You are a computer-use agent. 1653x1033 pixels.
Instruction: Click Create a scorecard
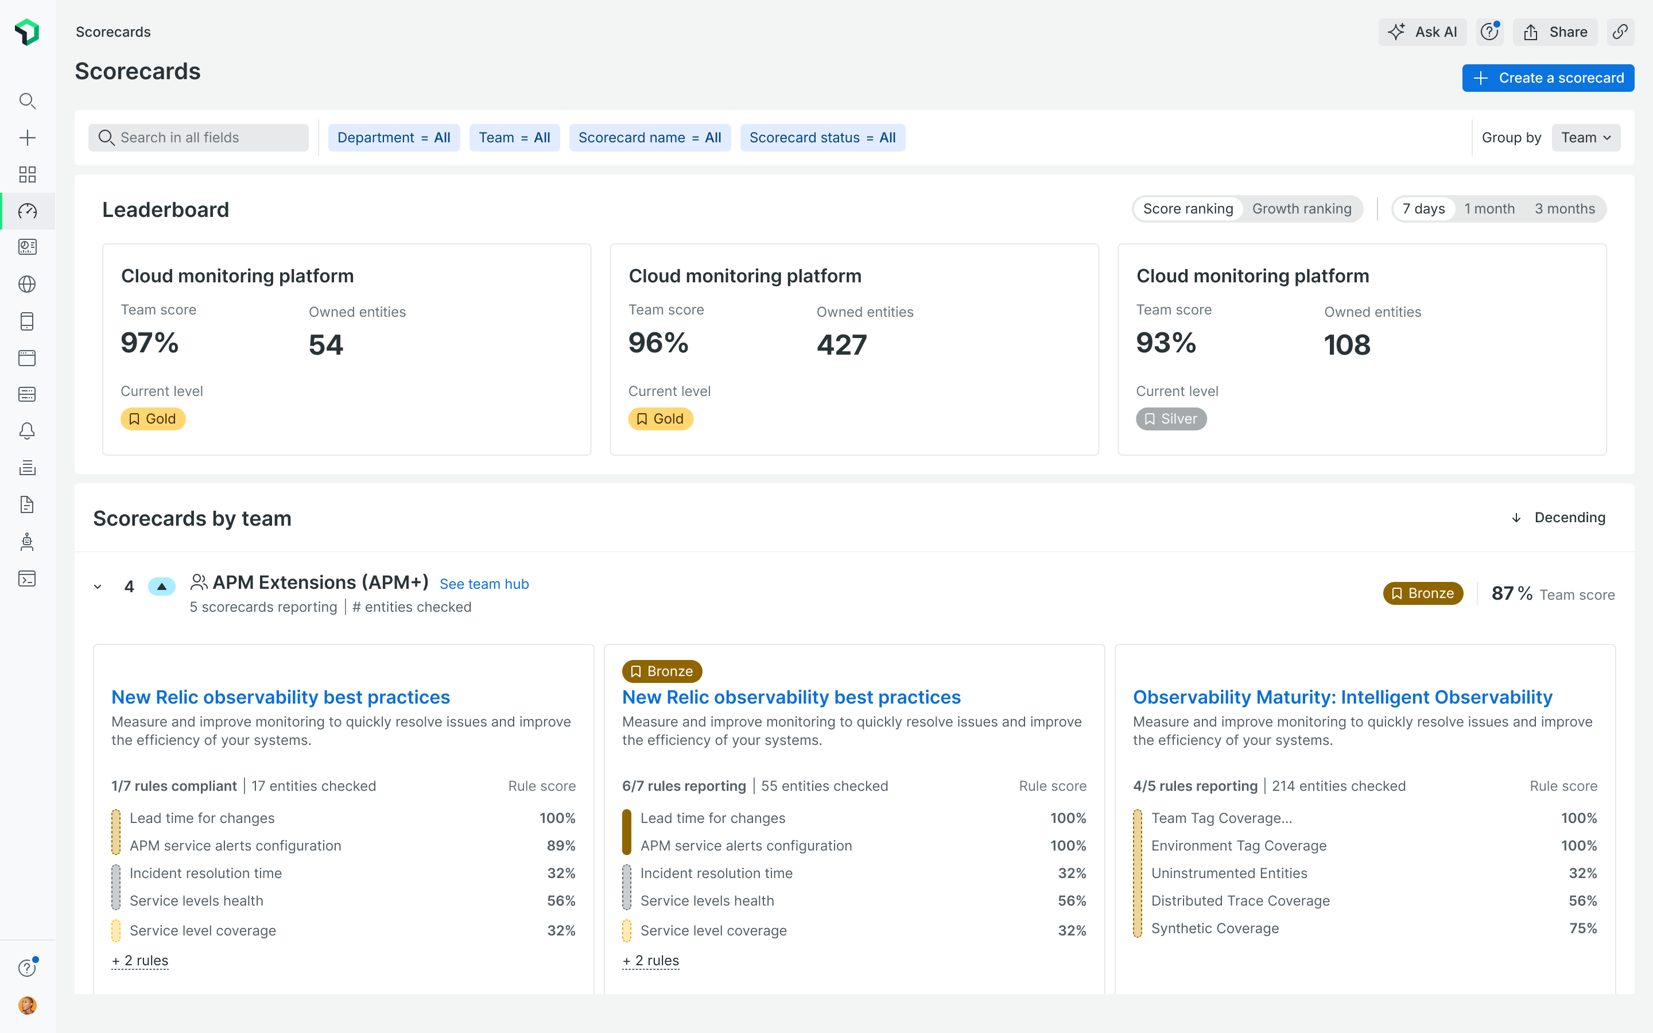[1548, 78]
